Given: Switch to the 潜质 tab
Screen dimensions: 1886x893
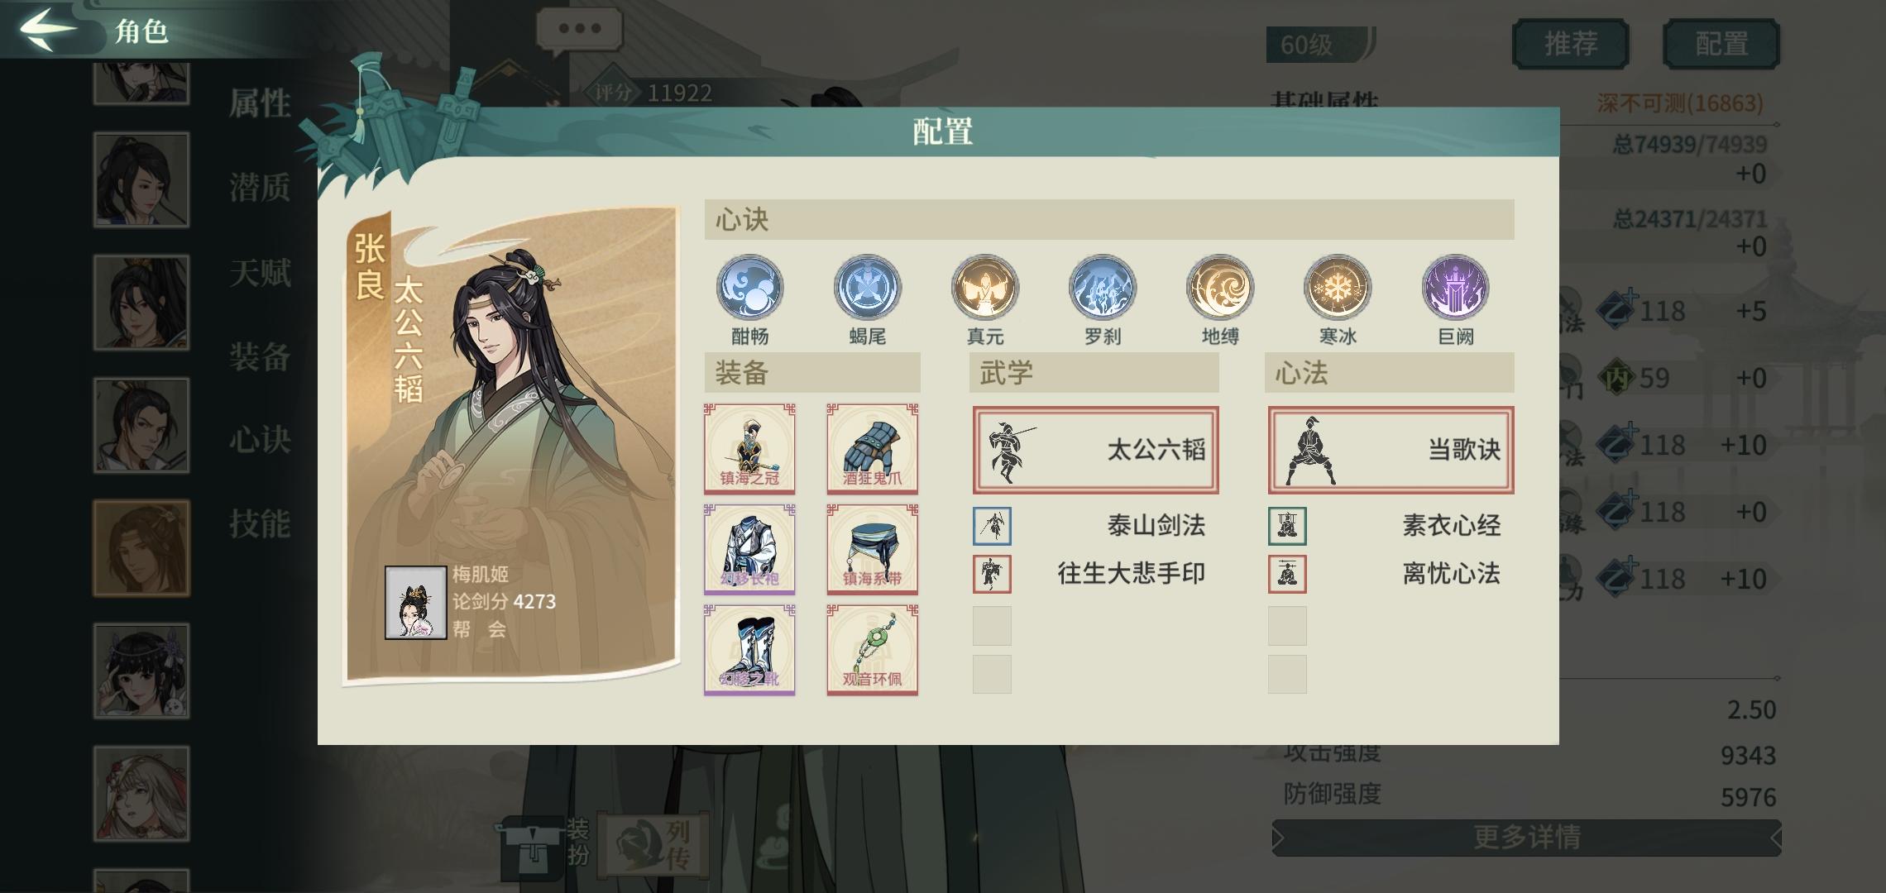Looking at the screenshot, I should point(260,189).
